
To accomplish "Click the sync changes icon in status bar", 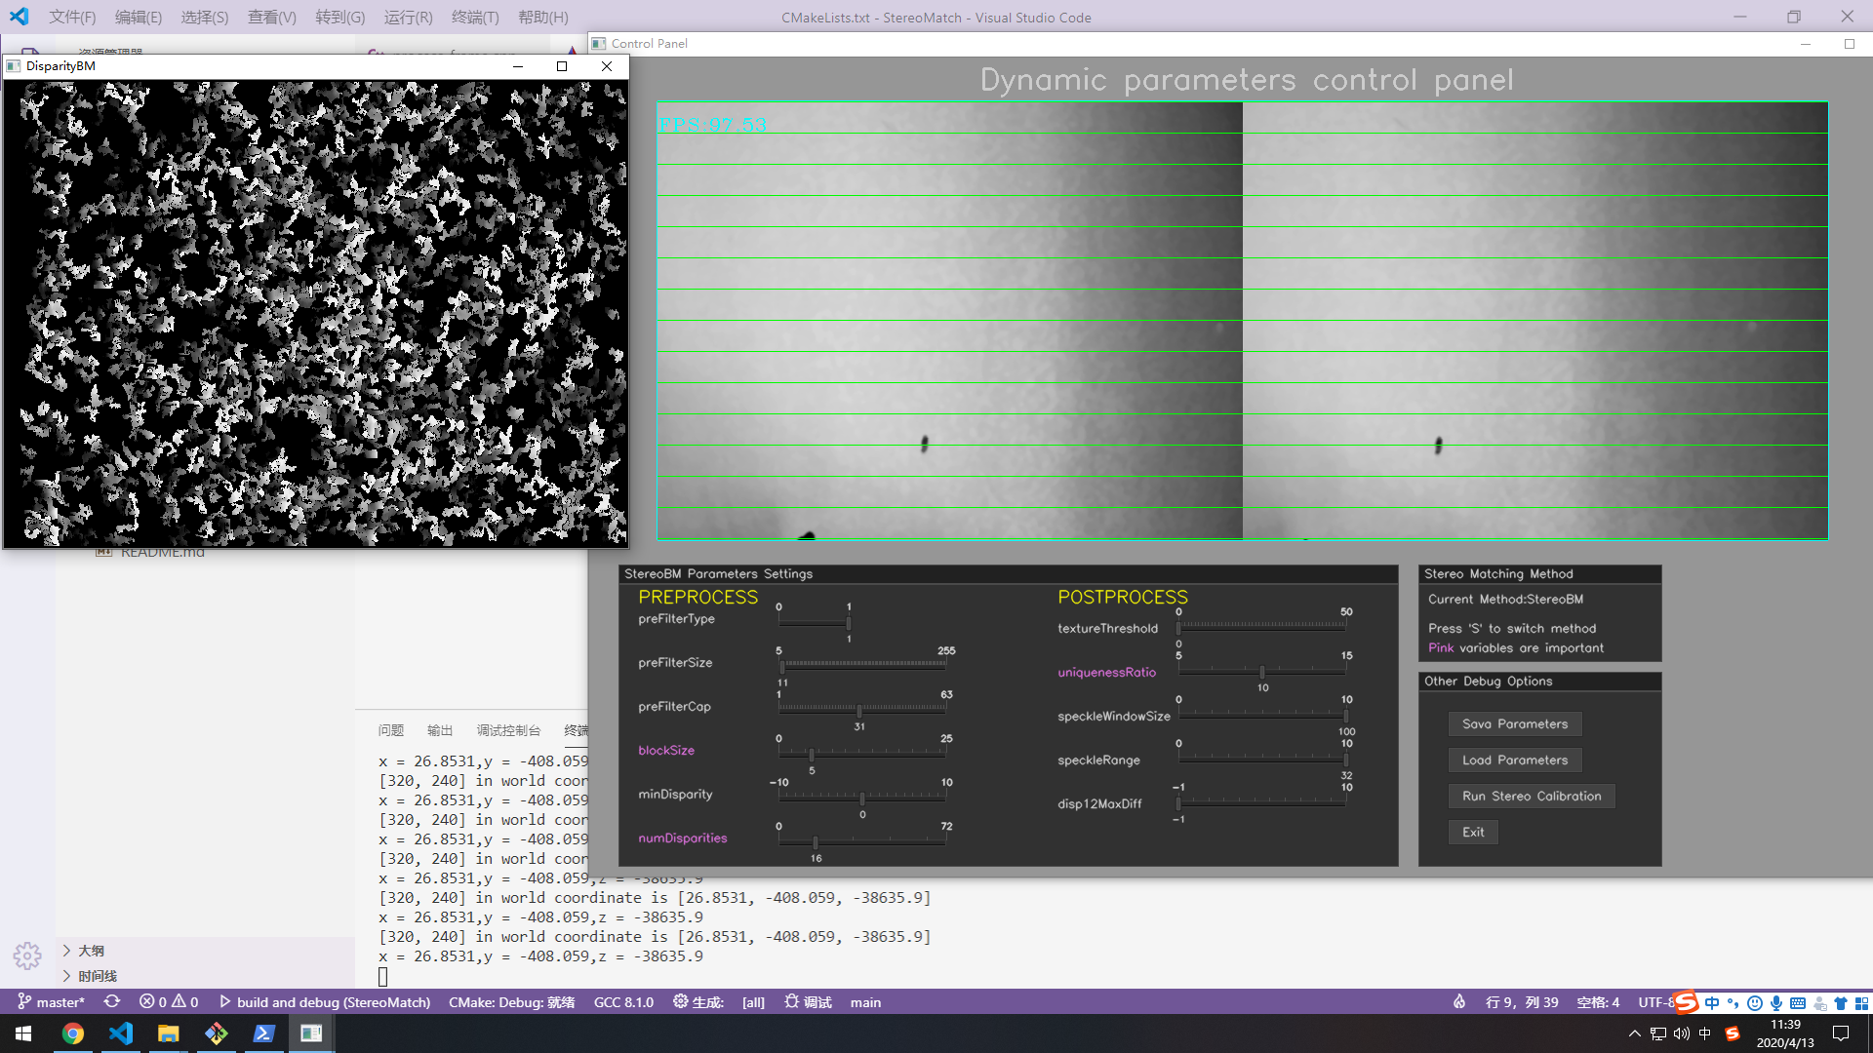I will (112, 1001).
